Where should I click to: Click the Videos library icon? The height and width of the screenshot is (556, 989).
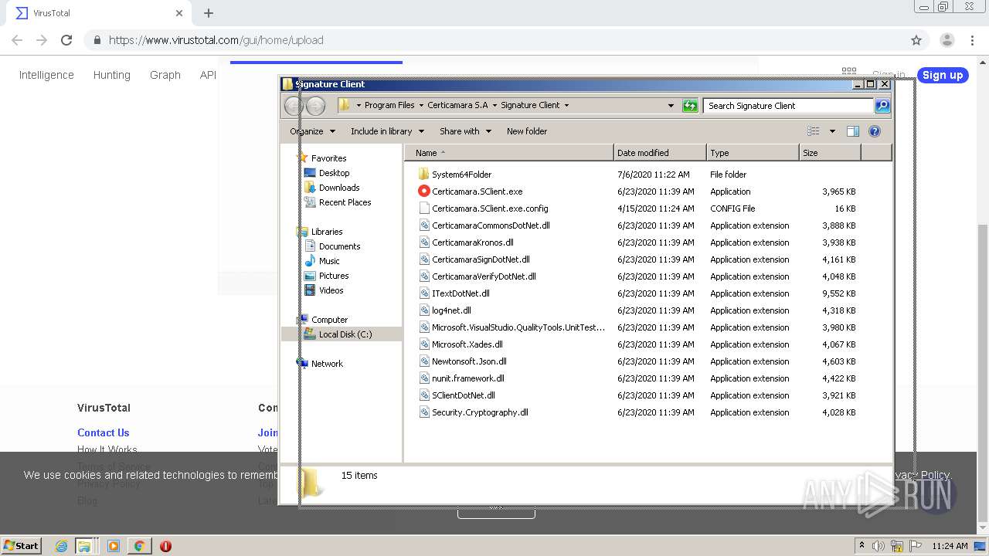pyautogui.click(x=310, y=290)
